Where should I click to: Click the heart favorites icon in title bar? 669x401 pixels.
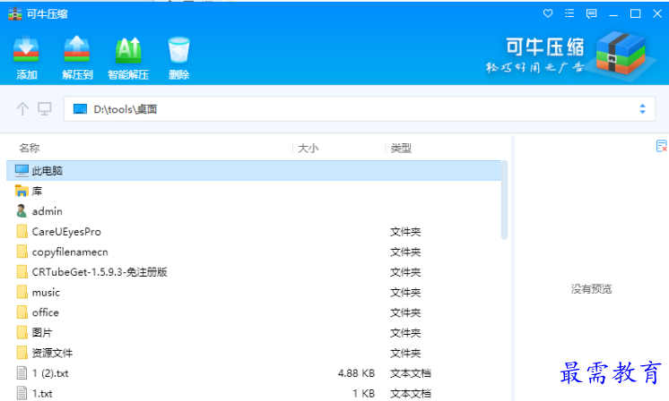[549, 13]
